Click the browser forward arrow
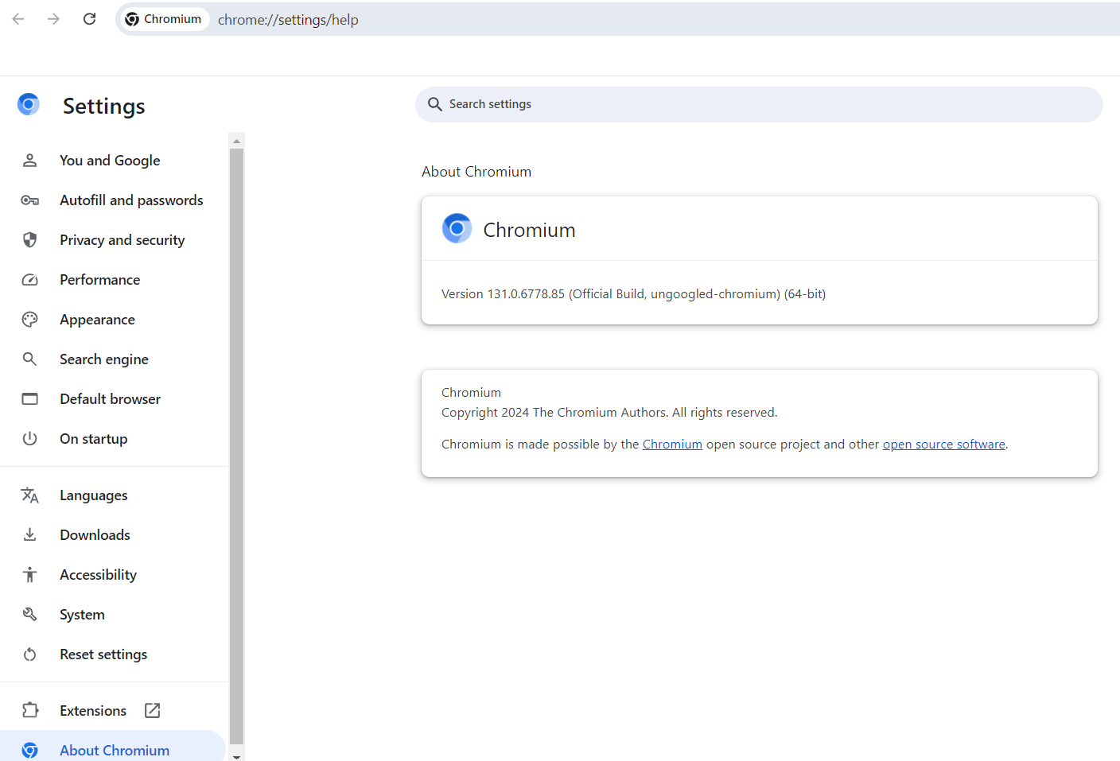The width and height of the screenshot is (1120, 761). 53,19
